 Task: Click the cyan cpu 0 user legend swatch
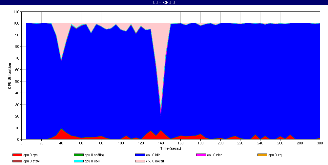click(78, 161)
